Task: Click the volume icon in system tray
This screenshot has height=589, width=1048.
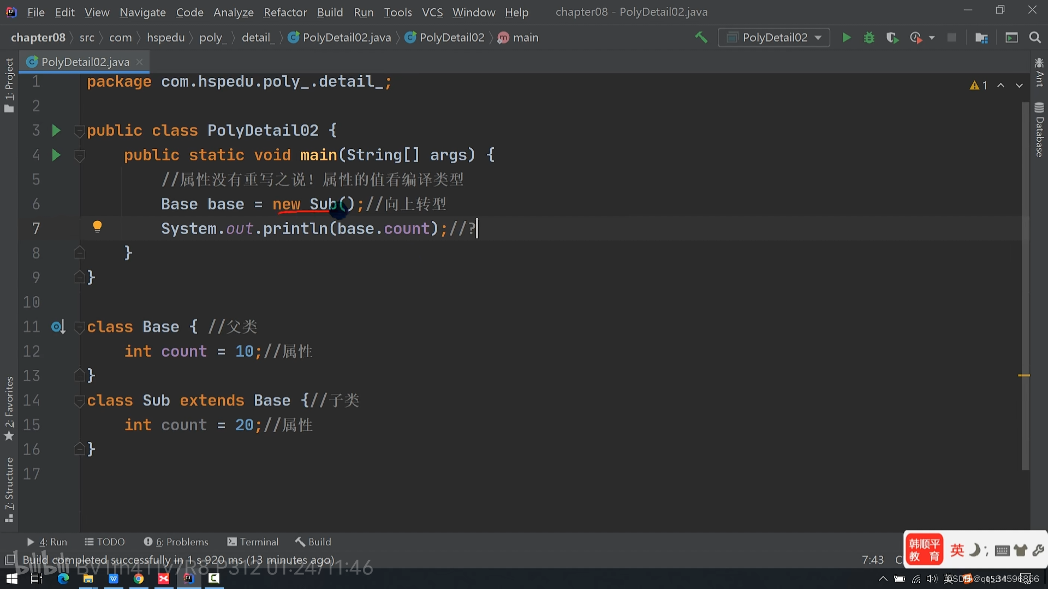Action: [931, 579]
